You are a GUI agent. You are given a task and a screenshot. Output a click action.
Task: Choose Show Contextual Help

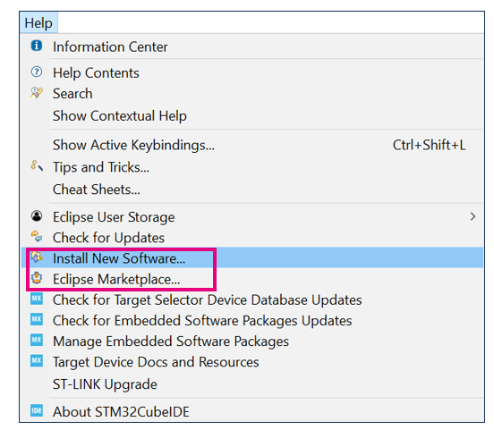click(x=120, y=116)
